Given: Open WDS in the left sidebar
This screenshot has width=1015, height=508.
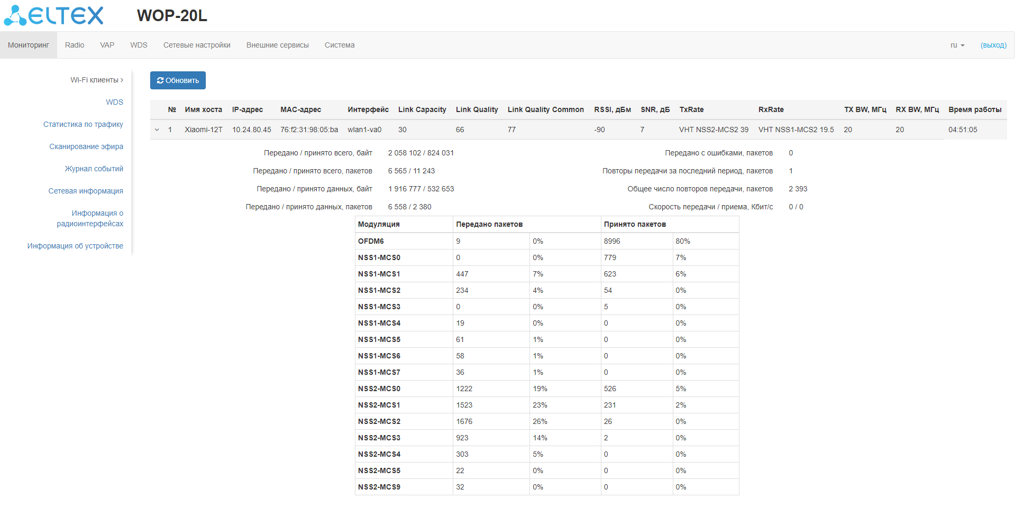Looking at the screenshot, I should (x=114, y=103).
